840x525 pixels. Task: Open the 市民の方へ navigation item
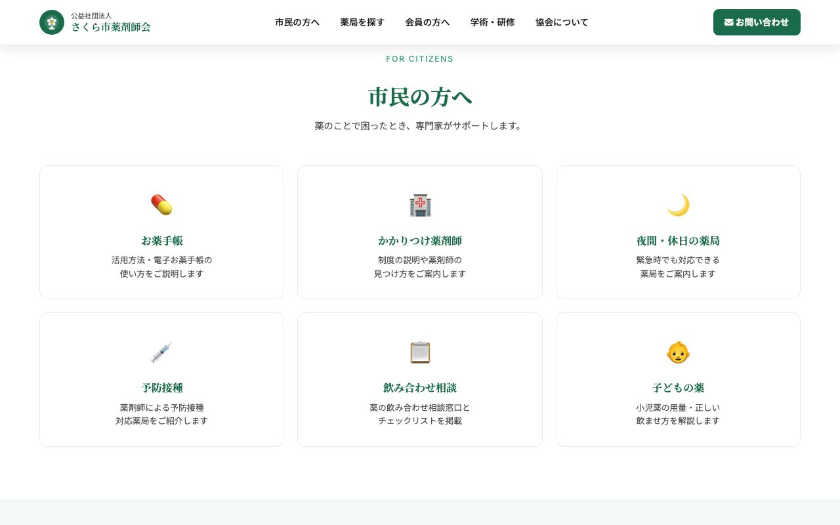[297, 22]
